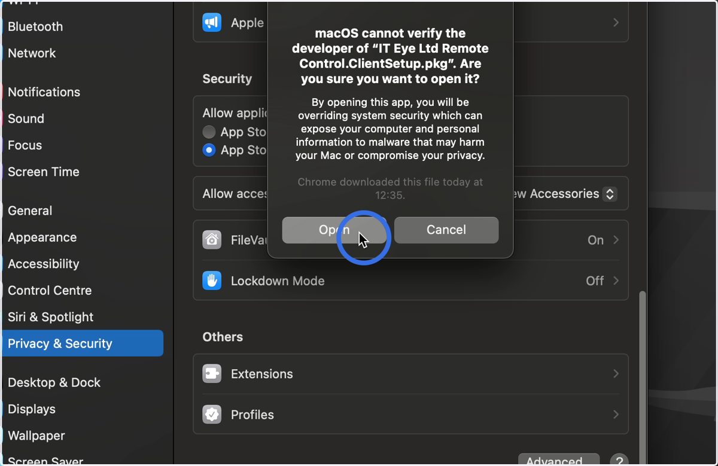The image size is (718, 466).
Task: Expand the FileVault row chevron
Action: pyautogui.click(x=616, y=240)
